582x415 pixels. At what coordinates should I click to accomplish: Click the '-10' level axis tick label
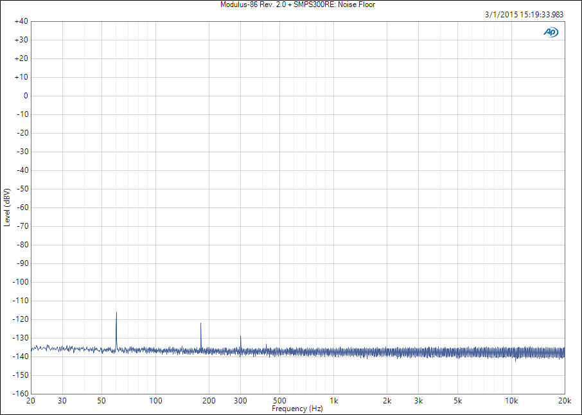(x=22, y=114)
